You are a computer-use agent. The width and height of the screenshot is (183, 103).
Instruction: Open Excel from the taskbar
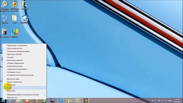pos(77,100)
